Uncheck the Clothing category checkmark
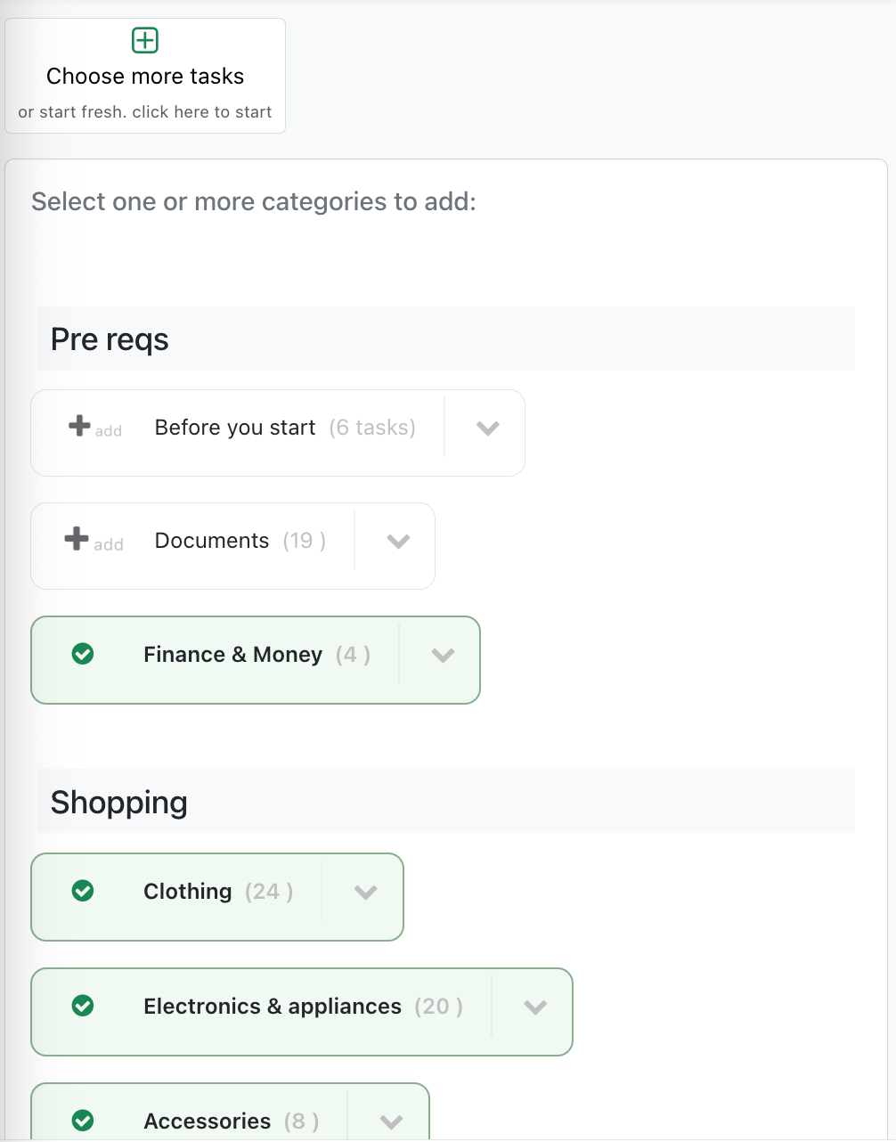 coord(83,891)
